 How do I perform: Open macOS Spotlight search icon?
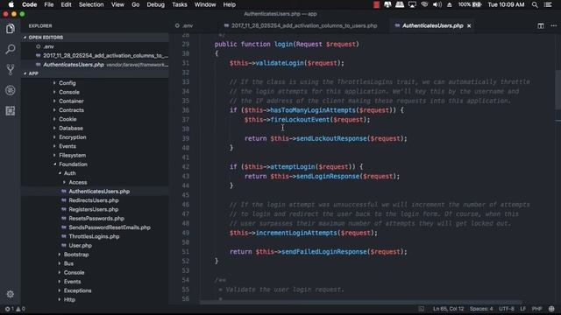point(535,4)
